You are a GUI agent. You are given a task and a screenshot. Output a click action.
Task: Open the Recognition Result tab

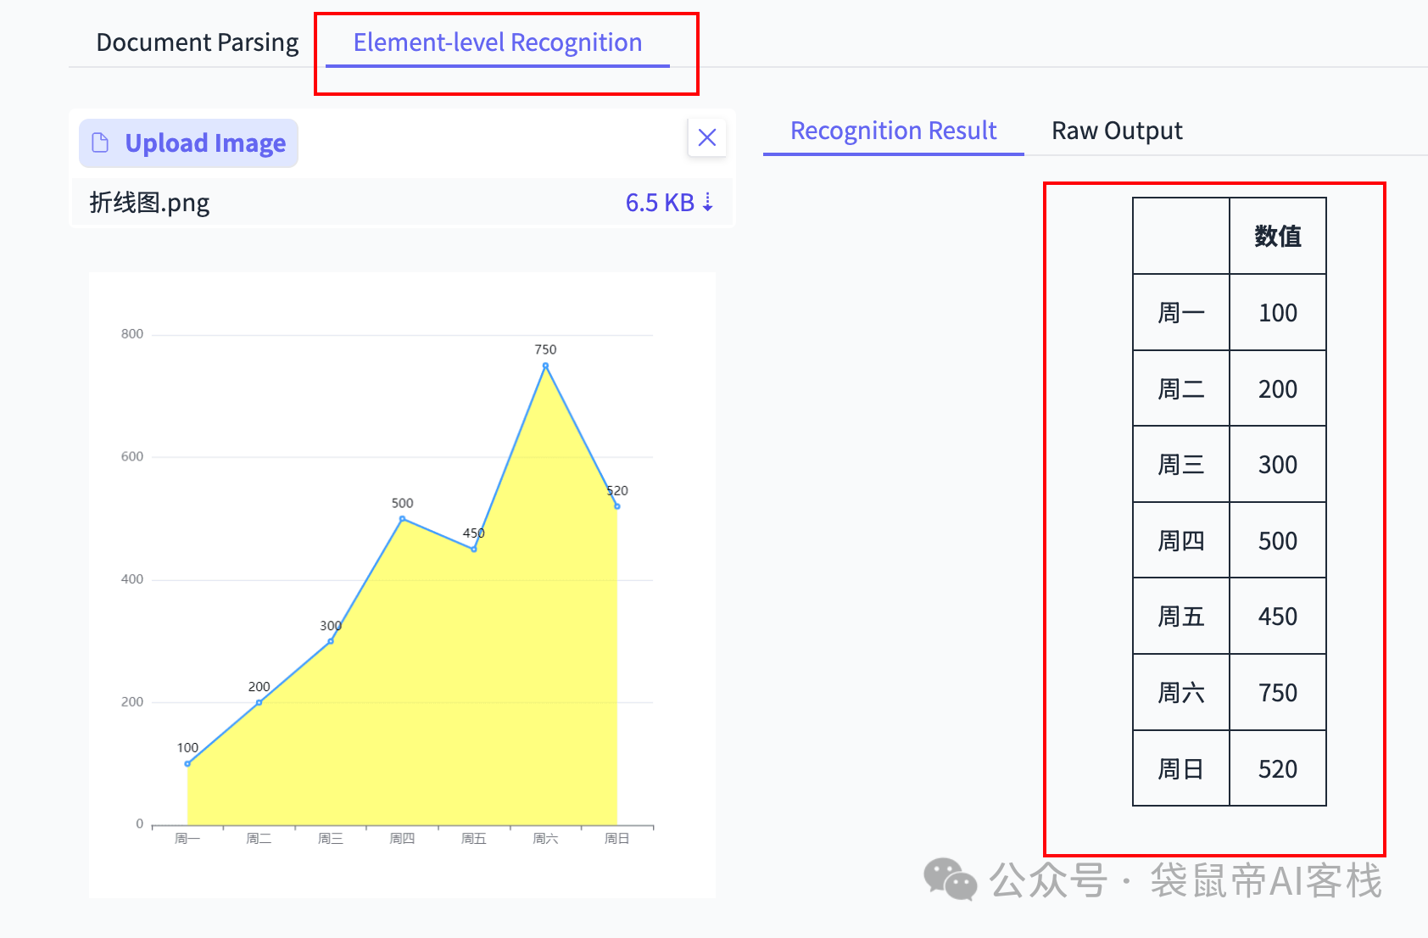(893, 131)
